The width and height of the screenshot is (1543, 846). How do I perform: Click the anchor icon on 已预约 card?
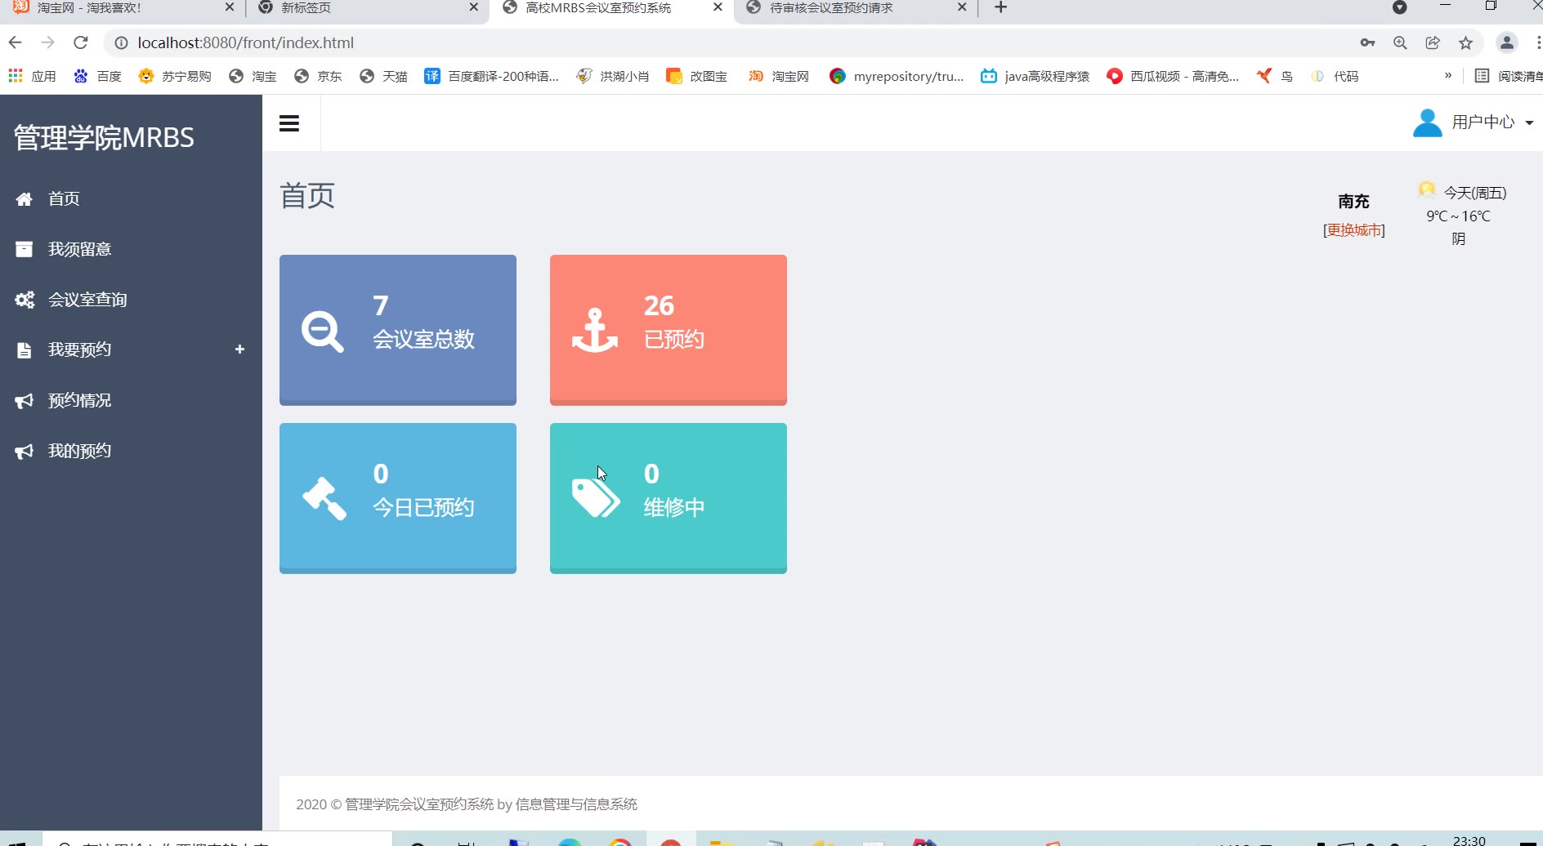(594, 331)
